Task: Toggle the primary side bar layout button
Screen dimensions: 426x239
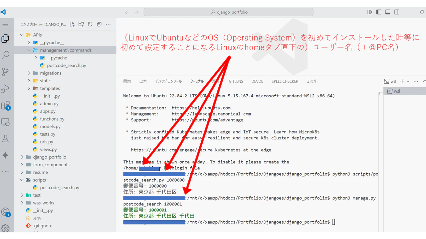Action: click(x=379, y=12)
